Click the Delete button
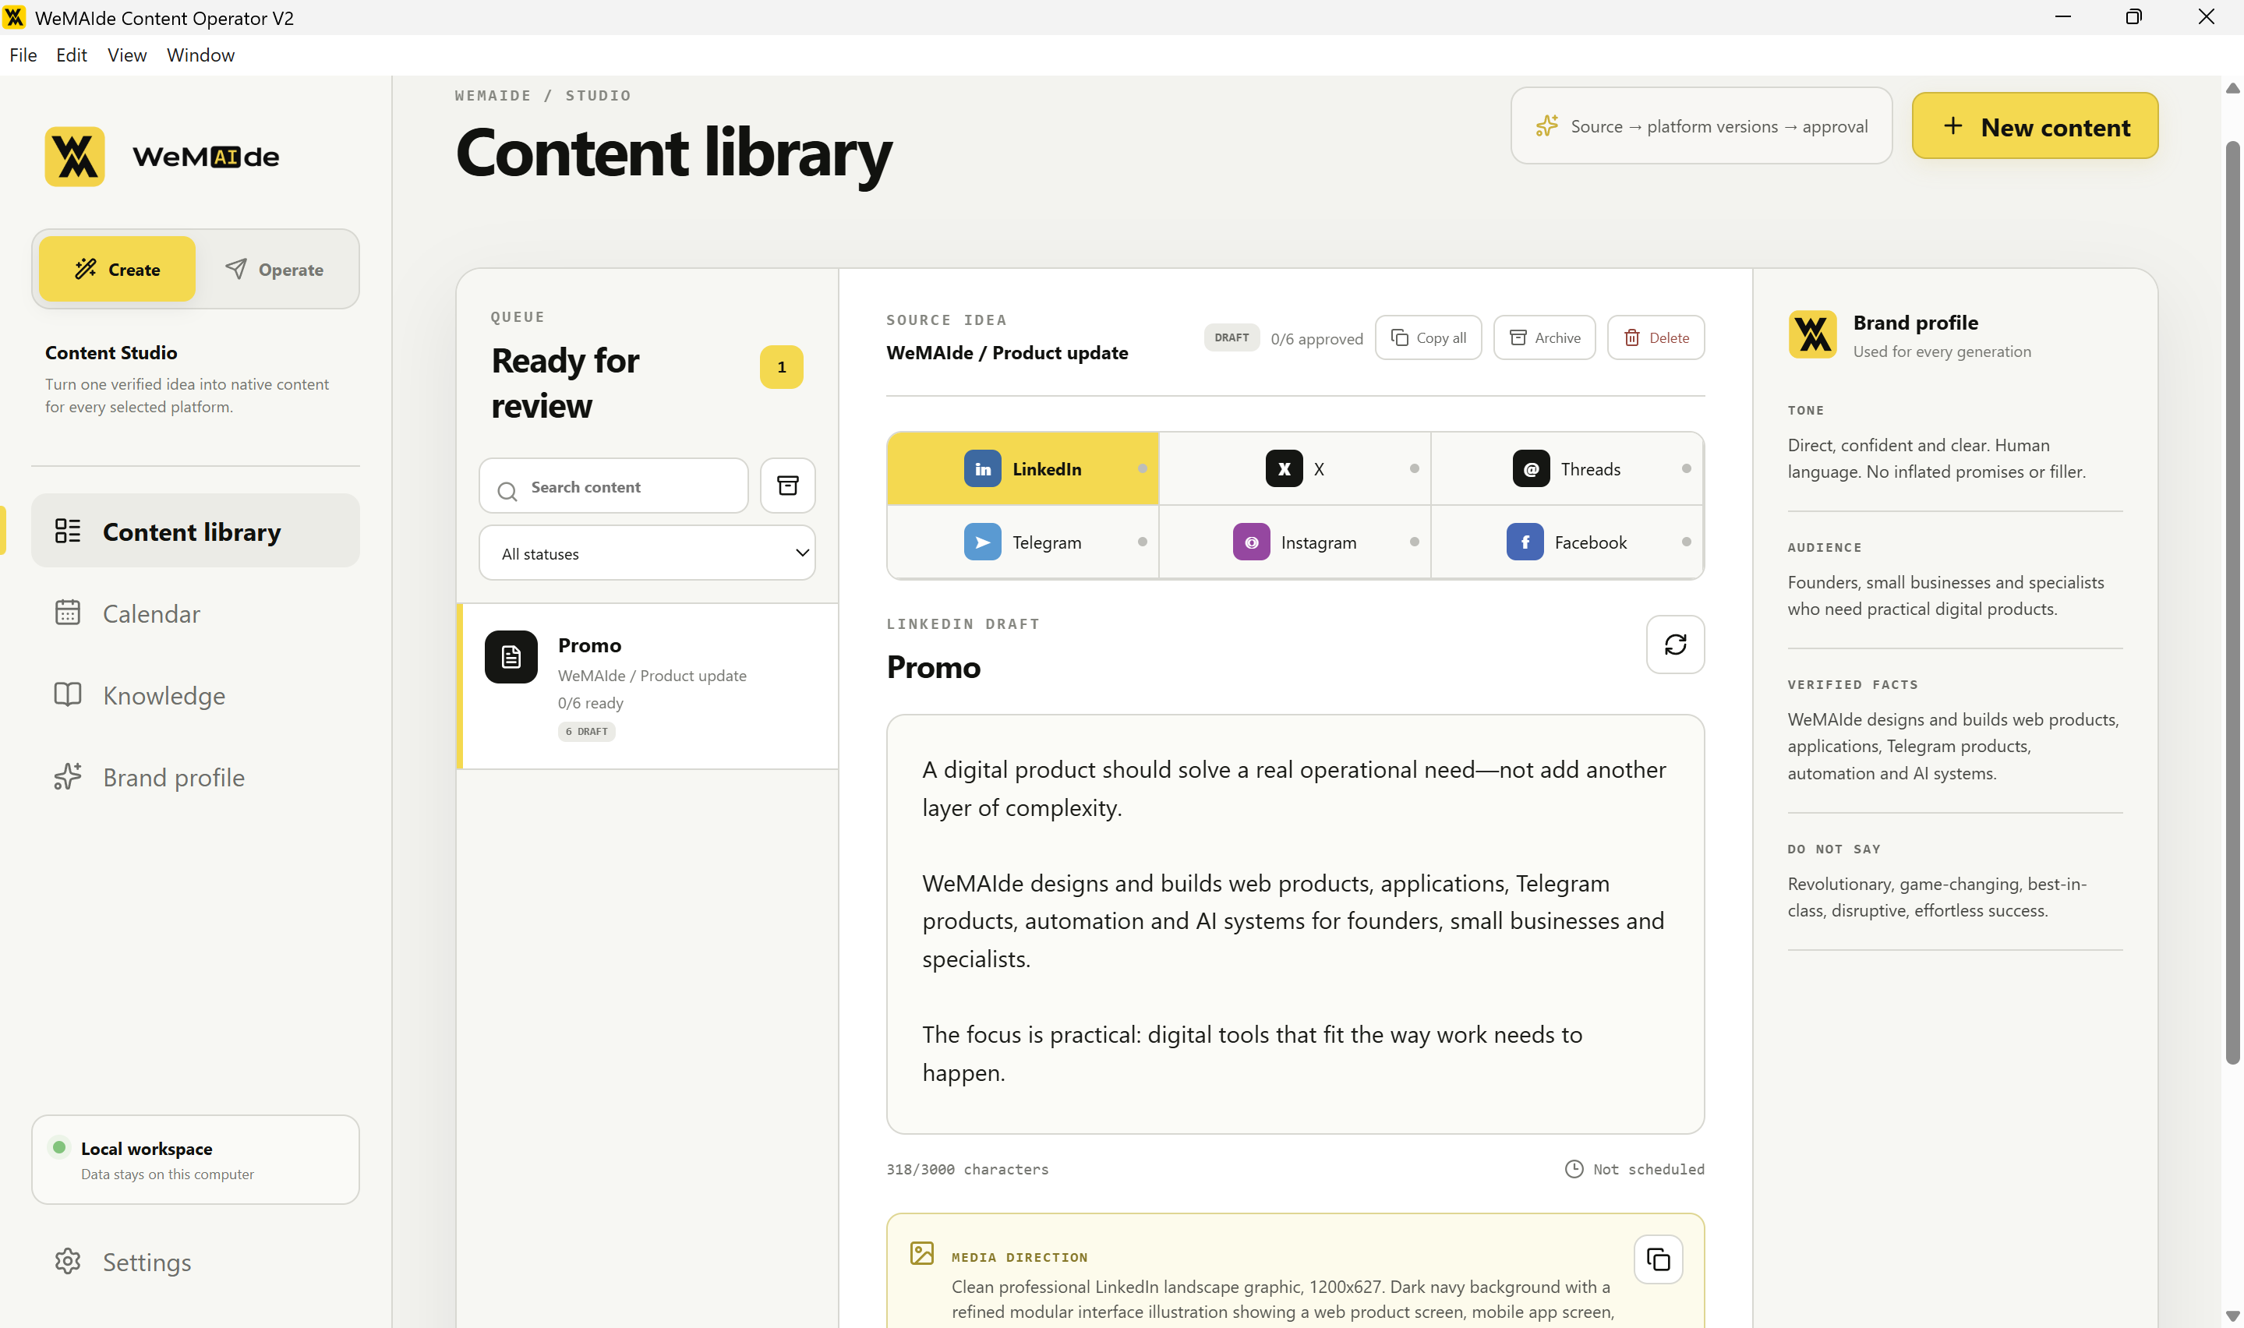 tap(1656, 337)
